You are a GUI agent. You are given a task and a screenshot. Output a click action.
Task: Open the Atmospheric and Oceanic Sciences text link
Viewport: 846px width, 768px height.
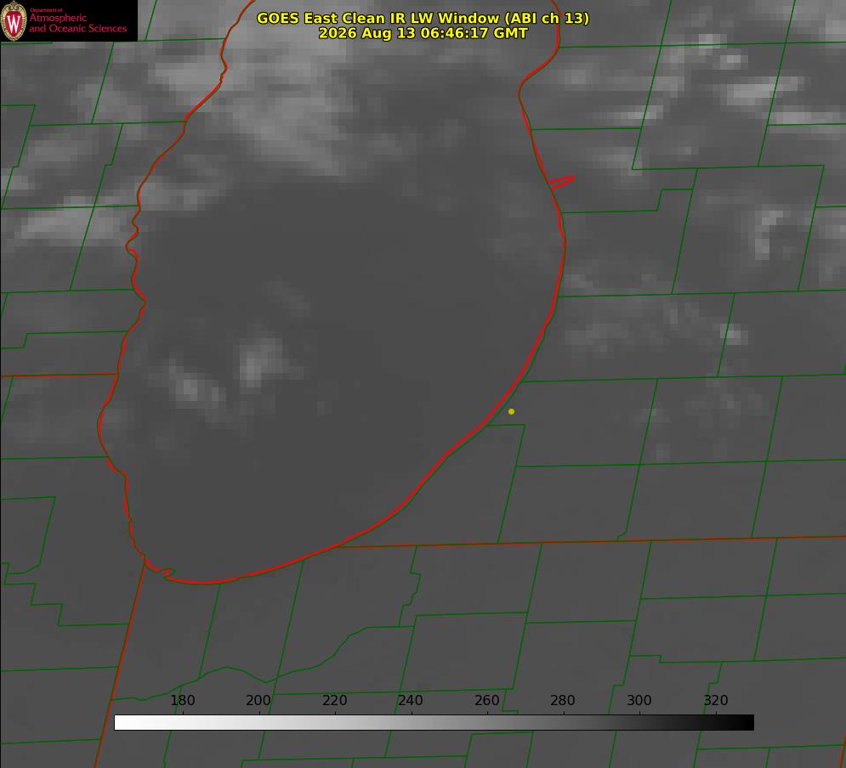pos(77,23)
